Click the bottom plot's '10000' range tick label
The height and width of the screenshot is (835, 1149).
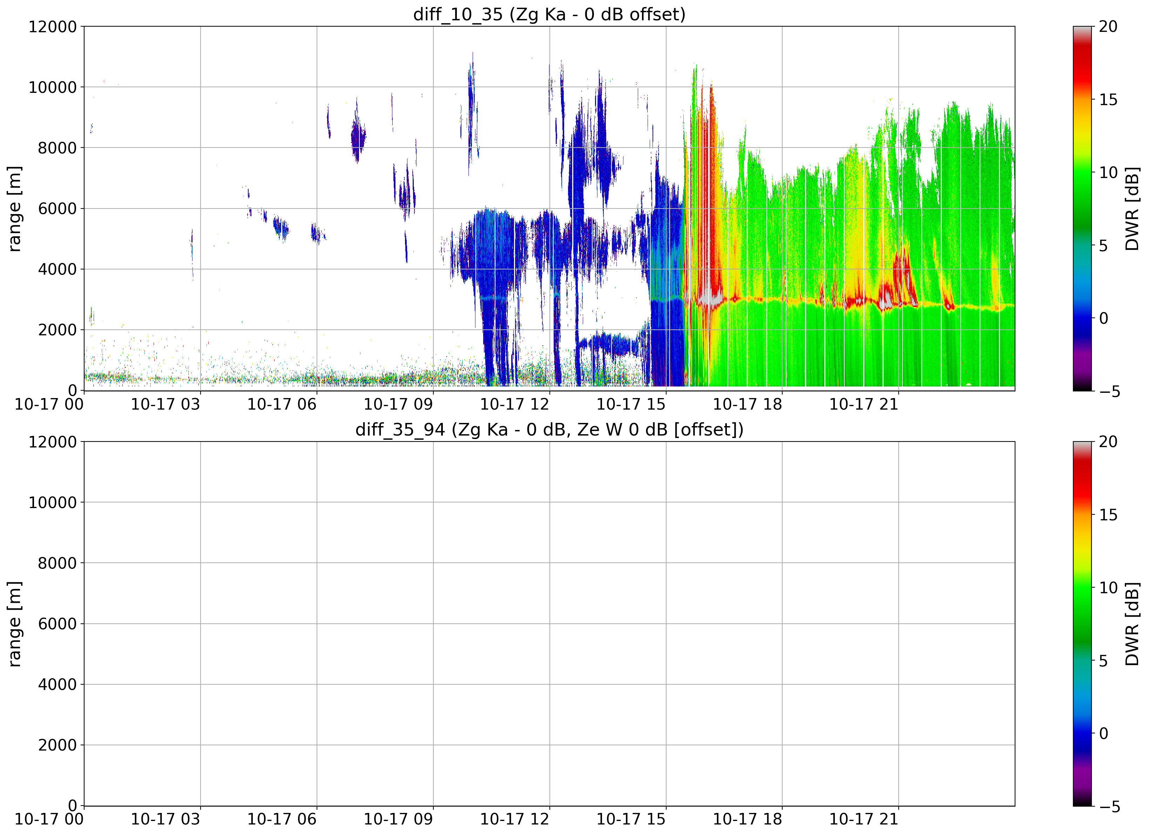53,503
